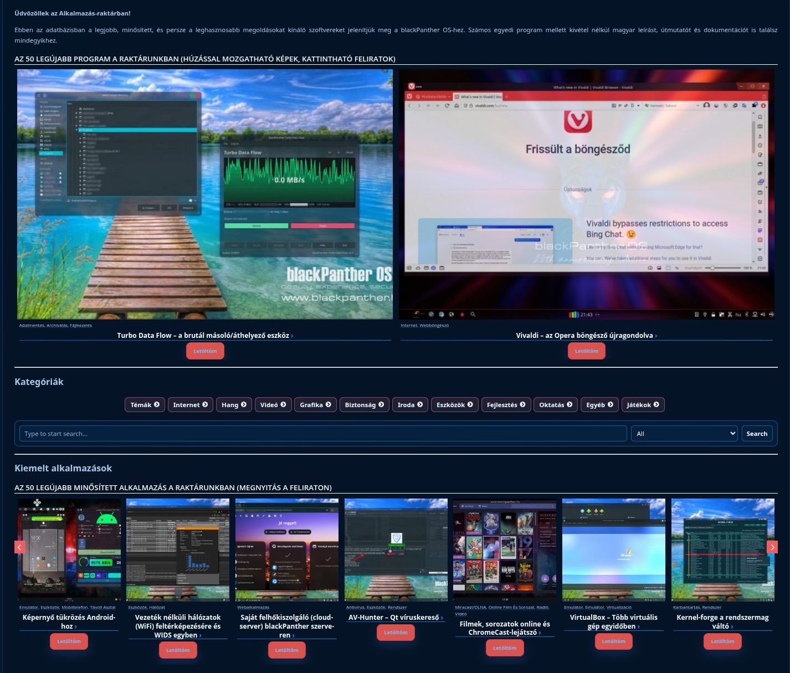Click the Search button
The image size is (790, 673).
pos(757,434)
